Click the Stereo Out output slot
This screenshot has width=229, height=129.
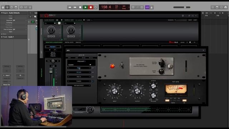pyautogui.click(x=7, y=85)
